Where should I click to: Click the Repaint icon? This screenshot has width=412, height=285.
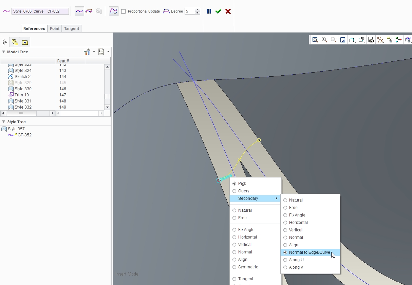pos(343,40)
